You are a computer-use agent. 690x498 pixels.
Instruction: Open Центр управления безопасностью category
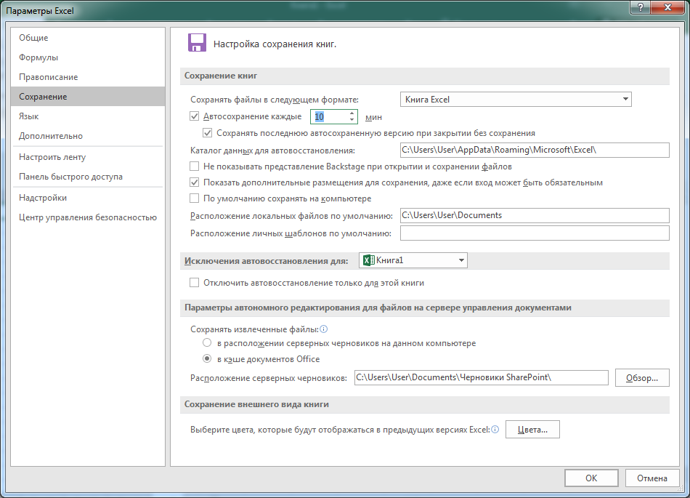tap(88, 217)
